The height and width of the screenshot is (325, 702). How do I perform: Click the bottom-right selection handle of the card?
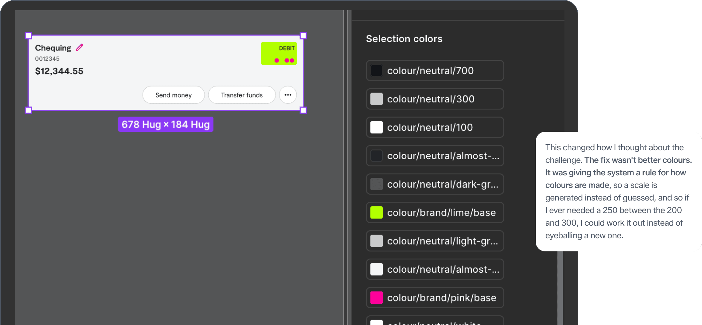click(303, 110)
